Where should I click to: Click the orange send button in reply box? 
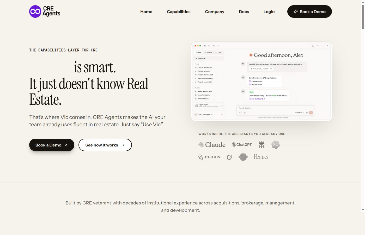pos(311,113)
